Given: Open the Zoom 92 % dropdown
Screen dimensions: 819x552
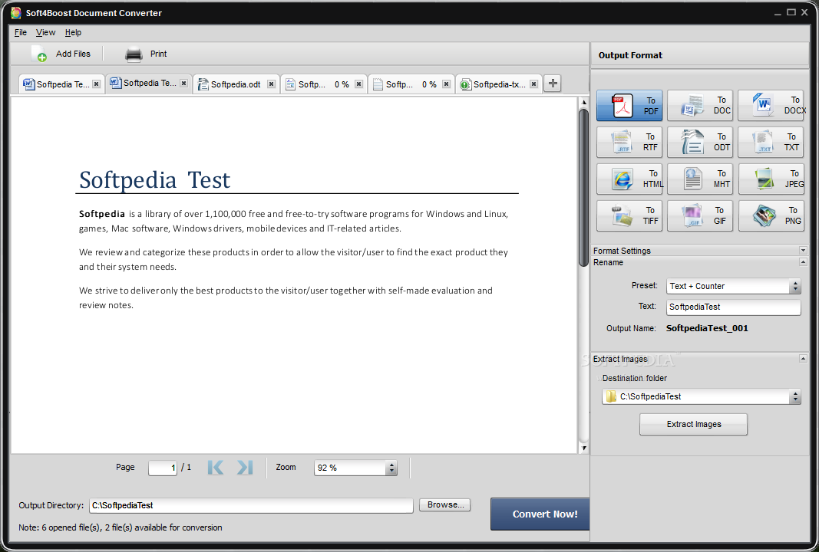Looking at the screenshot, I should tap(391, 468).
